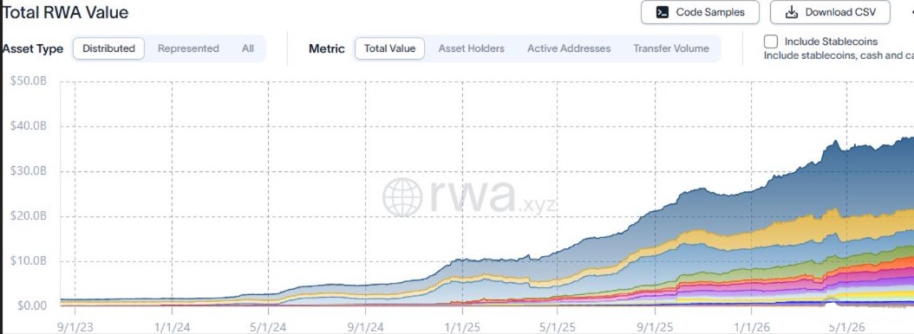Show the Active Addresses metric
Image resolution: width=914 pixels, height=334 pixels.
(x=569, y=48)
